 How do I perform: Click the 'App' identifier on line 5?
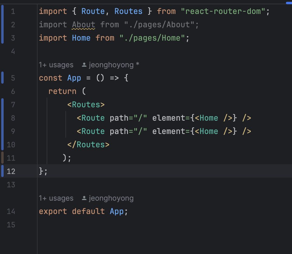pyautogui.click(x=74, y=78)
